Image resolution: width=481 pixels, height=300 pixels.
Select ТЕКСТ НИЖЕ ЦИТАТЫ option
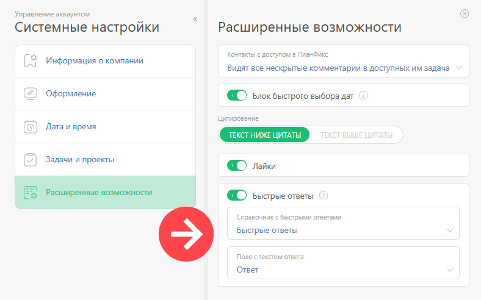265,135
